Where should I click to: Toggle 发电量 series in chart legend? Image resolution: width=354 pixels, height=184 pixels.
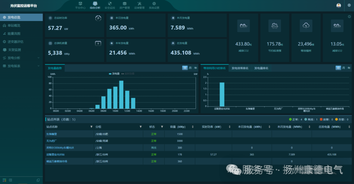(x=114, y=74)
